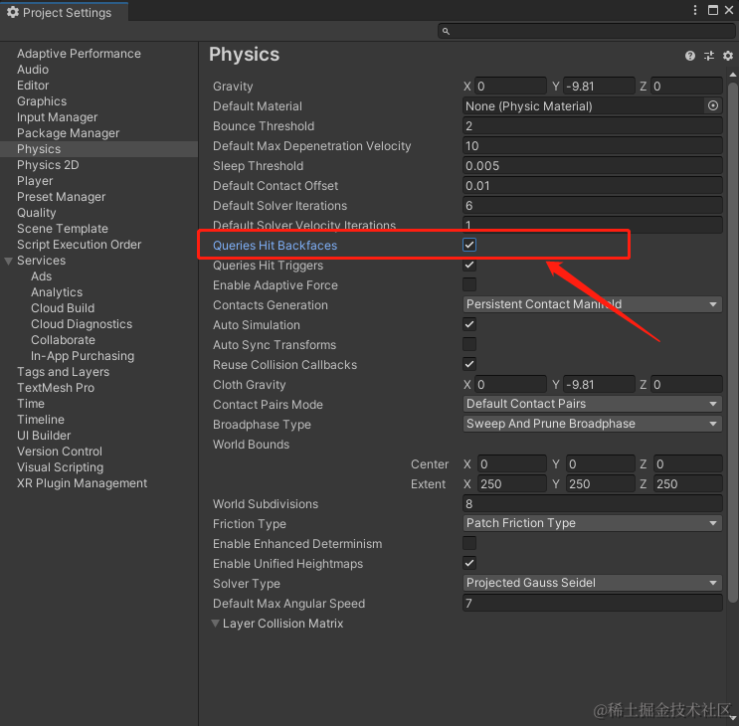
Task: Toggle Queries Hit Backfaces checkbox
Action: pyautogui.click(x=469, y=245)
